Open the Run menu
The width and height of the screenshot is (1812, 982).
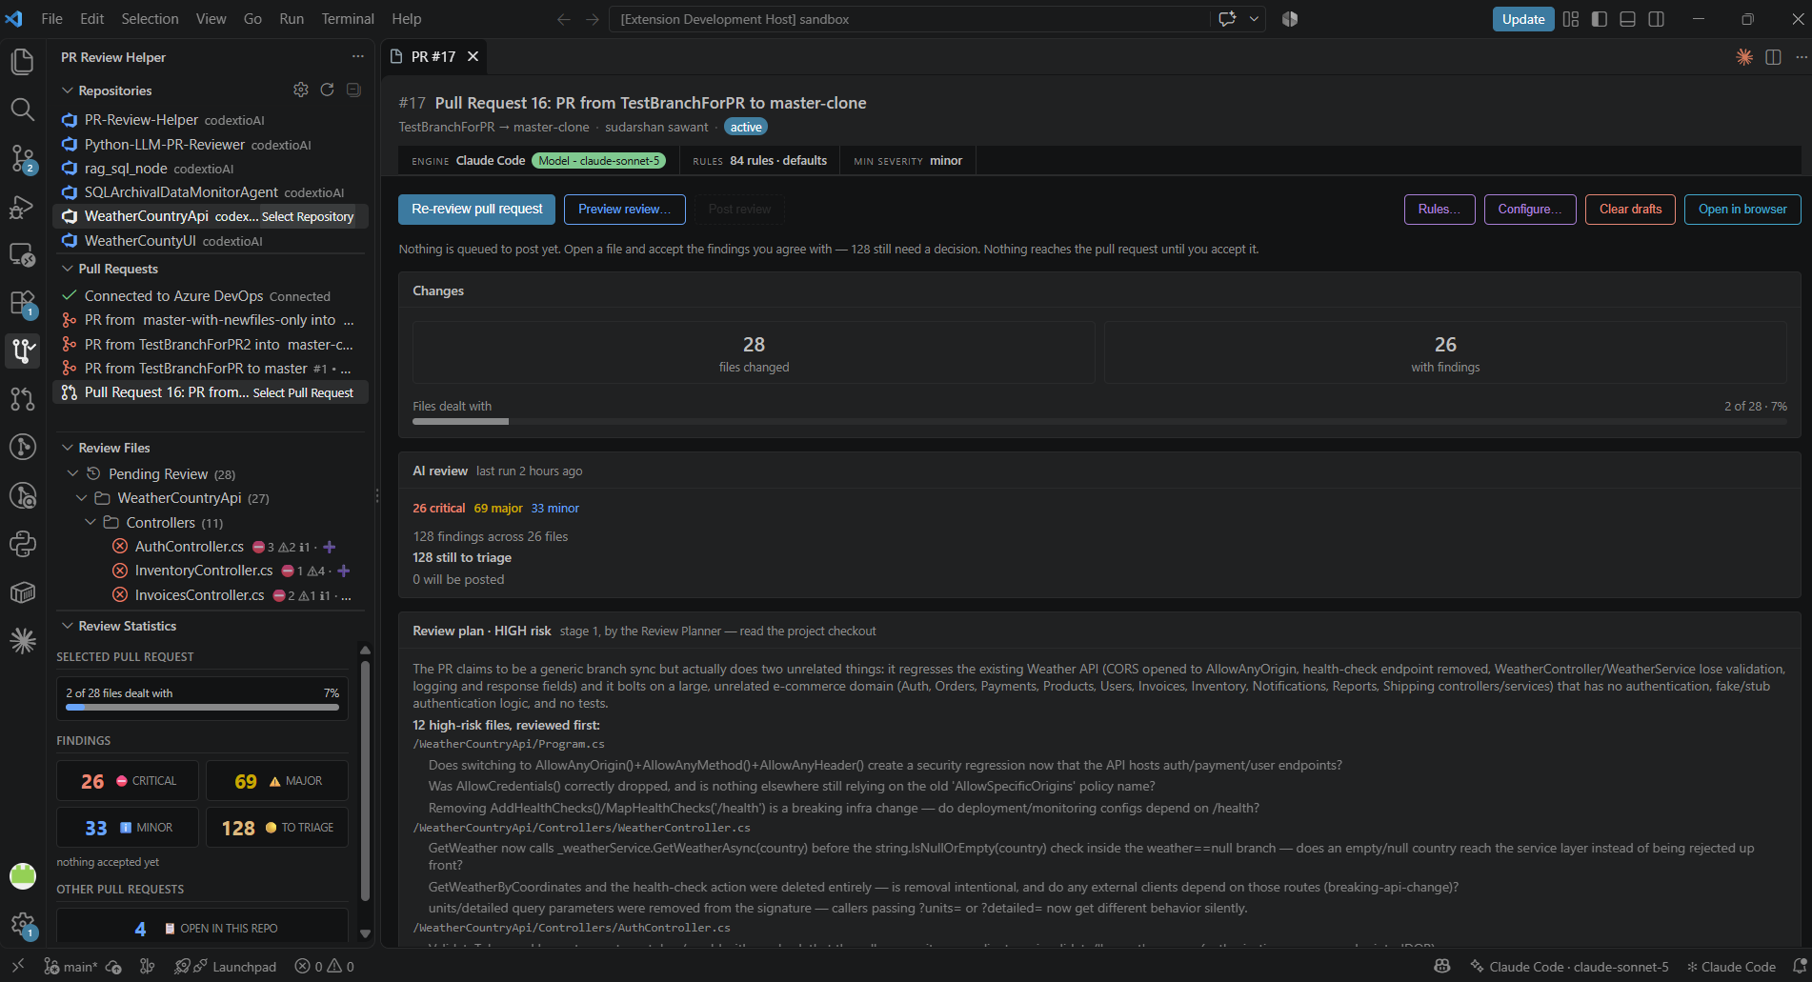[292, 19]
